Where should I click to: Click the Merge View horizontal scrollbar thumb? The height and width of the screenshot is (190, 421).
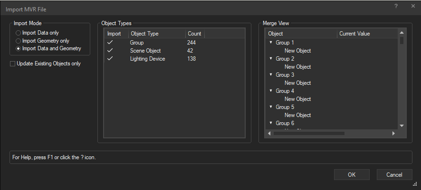click(x=309, y=134)
